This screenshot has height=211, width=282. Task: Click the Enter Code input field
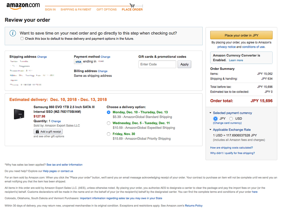[x=157, y=64]
